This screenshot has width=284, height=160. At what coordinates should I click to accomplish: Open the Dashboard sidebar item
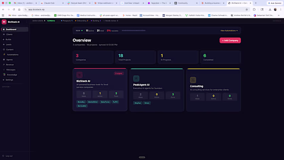coord(15,30)
